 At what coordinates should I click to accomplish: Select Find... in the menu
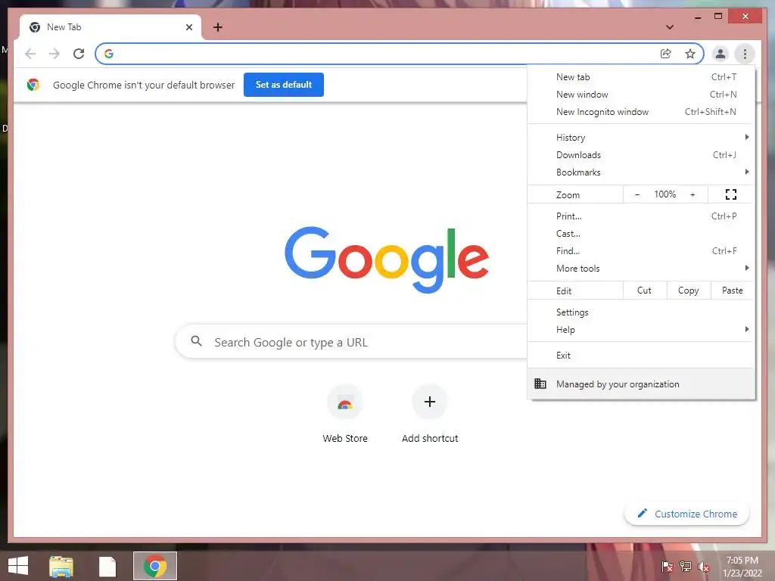click(641, 251)
